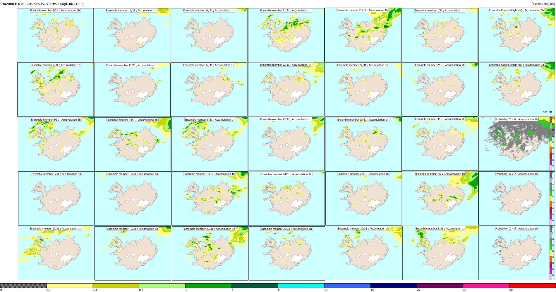Image resolution: width=556 pixels, height=292 pixels.
Task: Open the Probability X > 0 map panel
Action: tap(517, 144)
